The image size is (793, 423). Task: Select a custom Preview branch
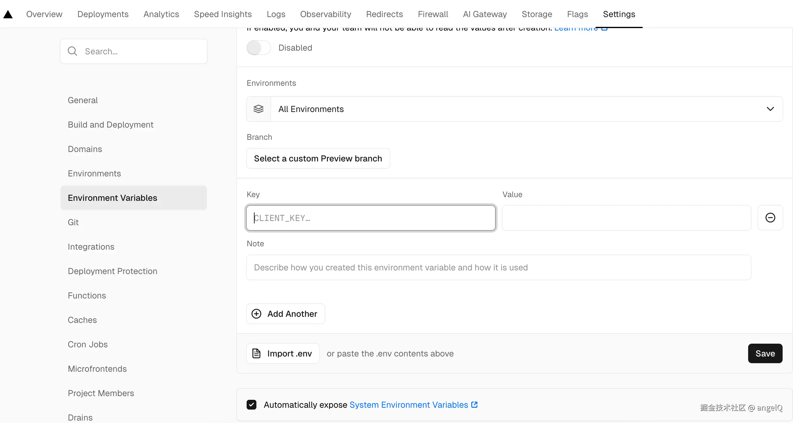click(x=318, y=158)
